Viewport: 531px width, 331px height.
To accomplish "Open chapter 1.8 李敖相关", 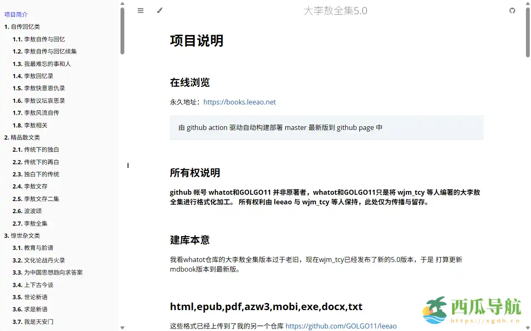I will pyautogui.click(x=27, y=125).
